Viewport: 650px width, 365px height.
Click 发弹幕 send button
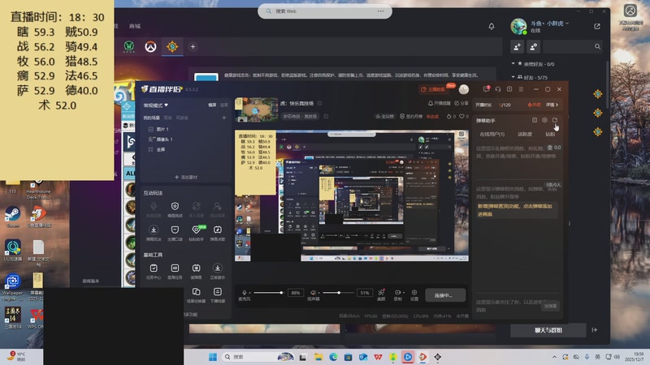click(x=550, y=306)
